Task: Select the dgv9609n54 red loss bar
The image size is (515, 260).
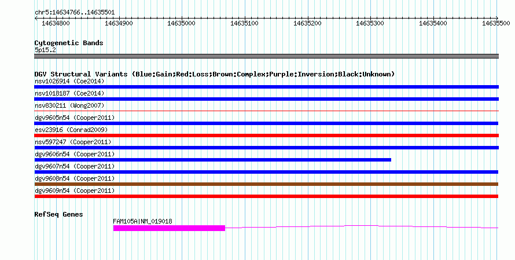Action: tap(266, 196)
